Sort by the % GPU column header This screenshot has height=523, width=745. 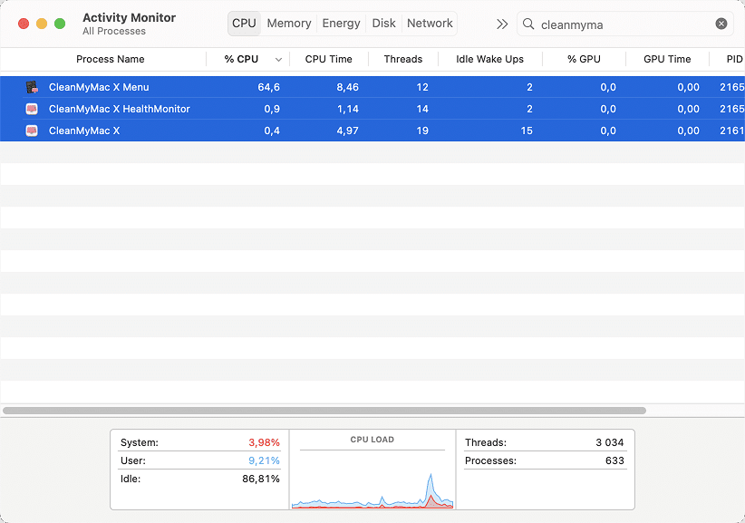point(584,59)
